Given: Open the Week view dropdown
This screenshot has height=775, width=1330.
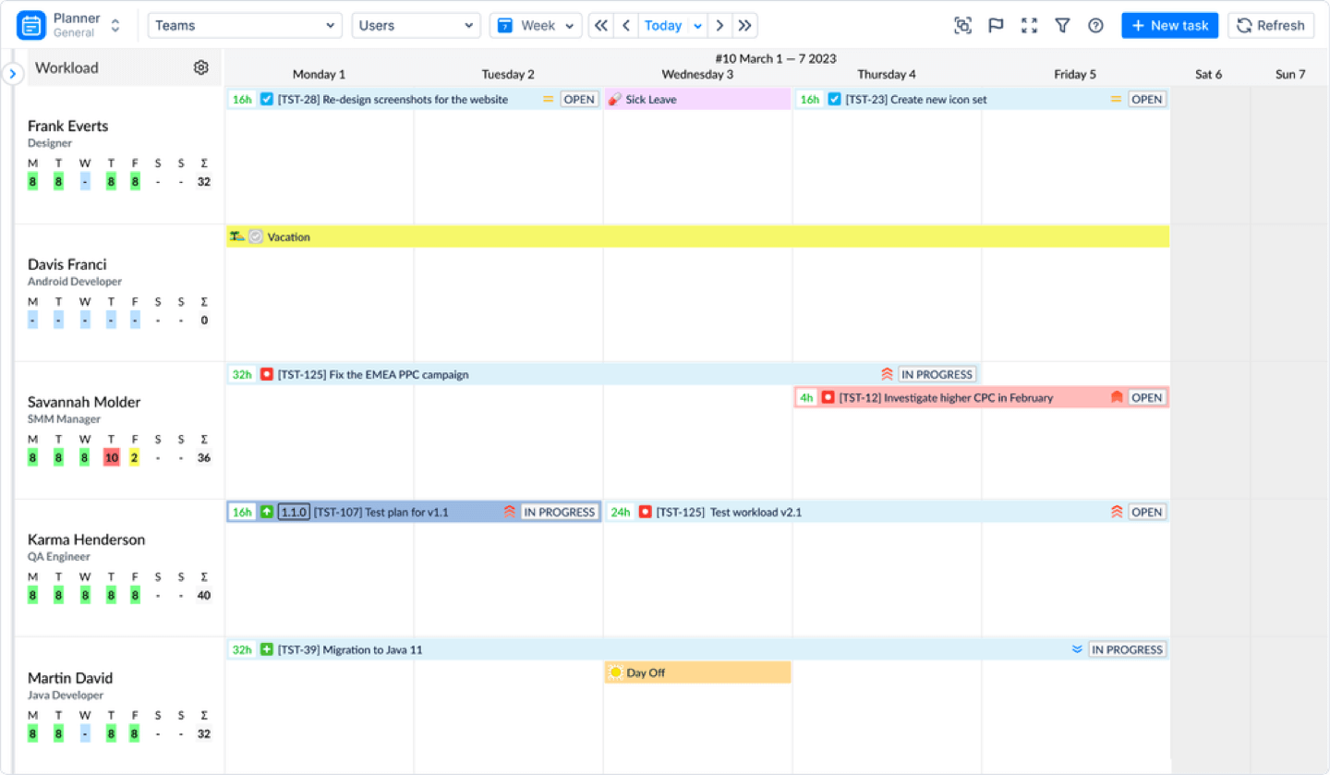Looking at the screenshot, I should click(536, 26).
